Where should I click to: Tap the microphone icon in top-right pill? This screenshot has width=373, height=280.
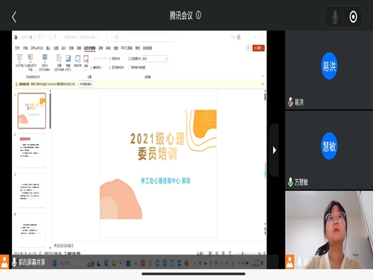(x=335, y=16)
